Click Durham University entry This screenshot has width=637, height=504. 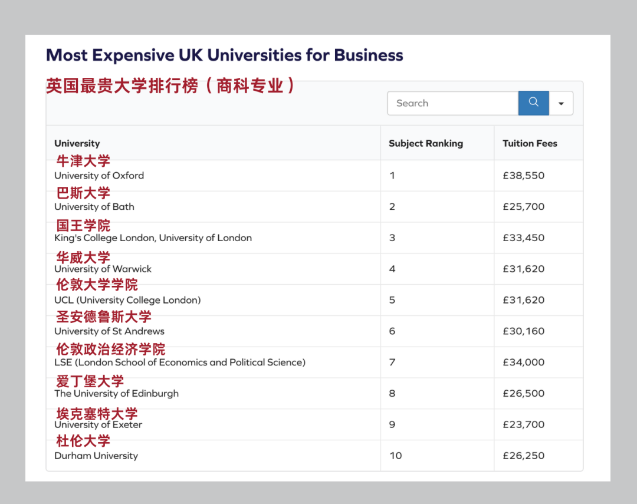(x=96, y=456)
